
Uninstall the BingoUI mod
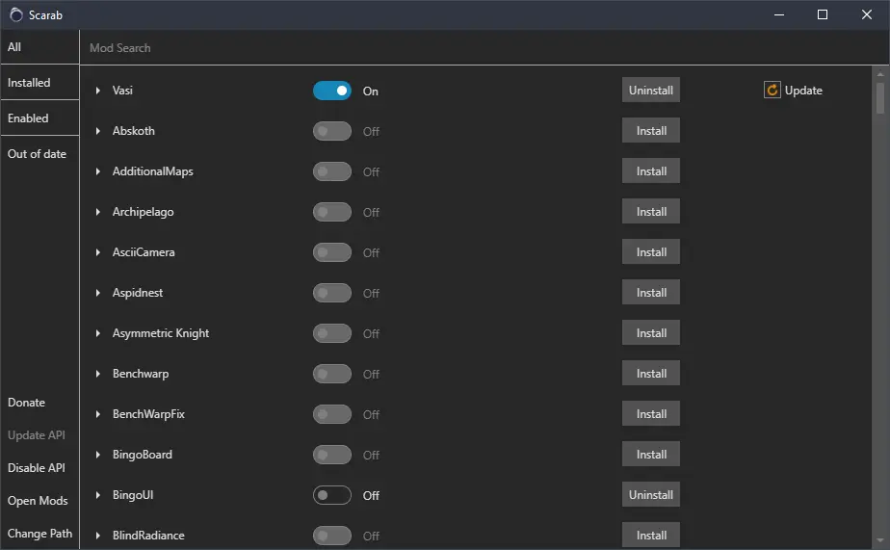pyautogui.click(x=650, y=495)
